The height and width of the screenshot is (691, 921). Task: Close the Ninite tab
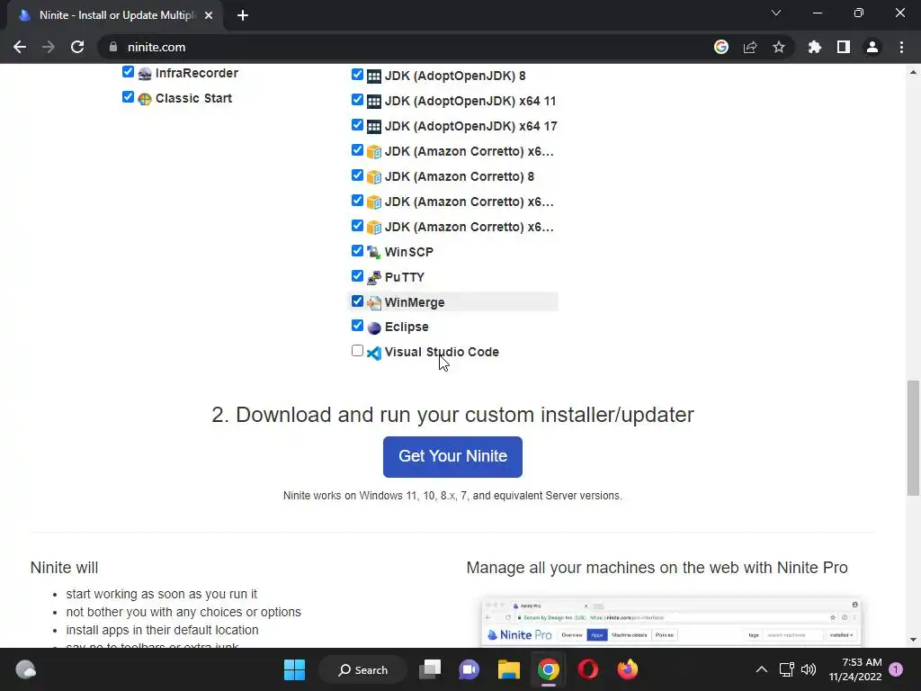tap(209, 16)
